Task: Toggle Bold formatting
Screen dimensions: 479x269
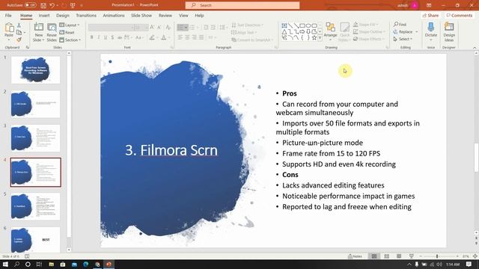Action: [x=91, y=37]
